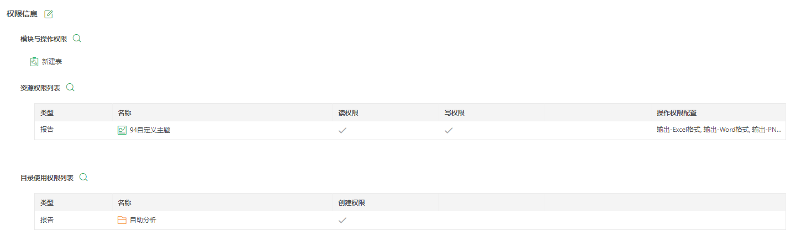Click search icon next to 模块与操作权限
This screenshot has width=801, height=241.
pyautogui.click(x=77, y=39)
